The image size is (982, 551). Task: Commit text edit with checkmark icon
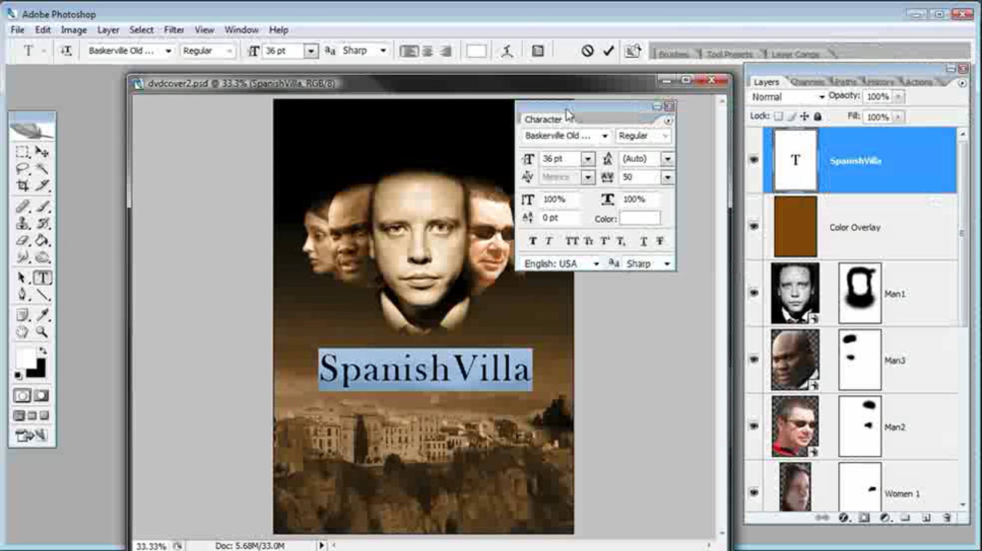(x=608, y=51)
